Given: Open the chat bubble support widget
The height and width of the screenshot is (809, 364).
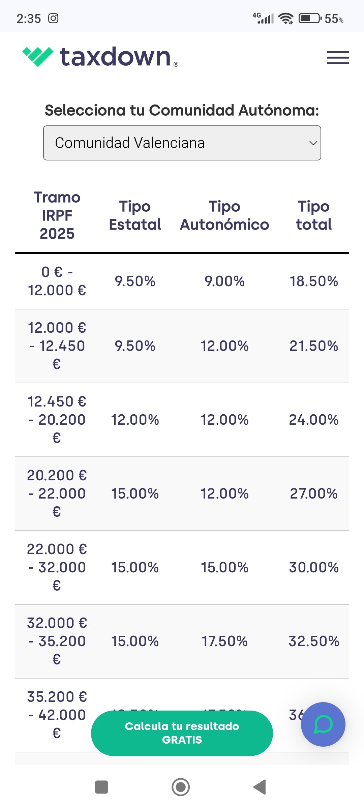Looking at the screenshot, I should pyautogui.click(x=323, y=724).
